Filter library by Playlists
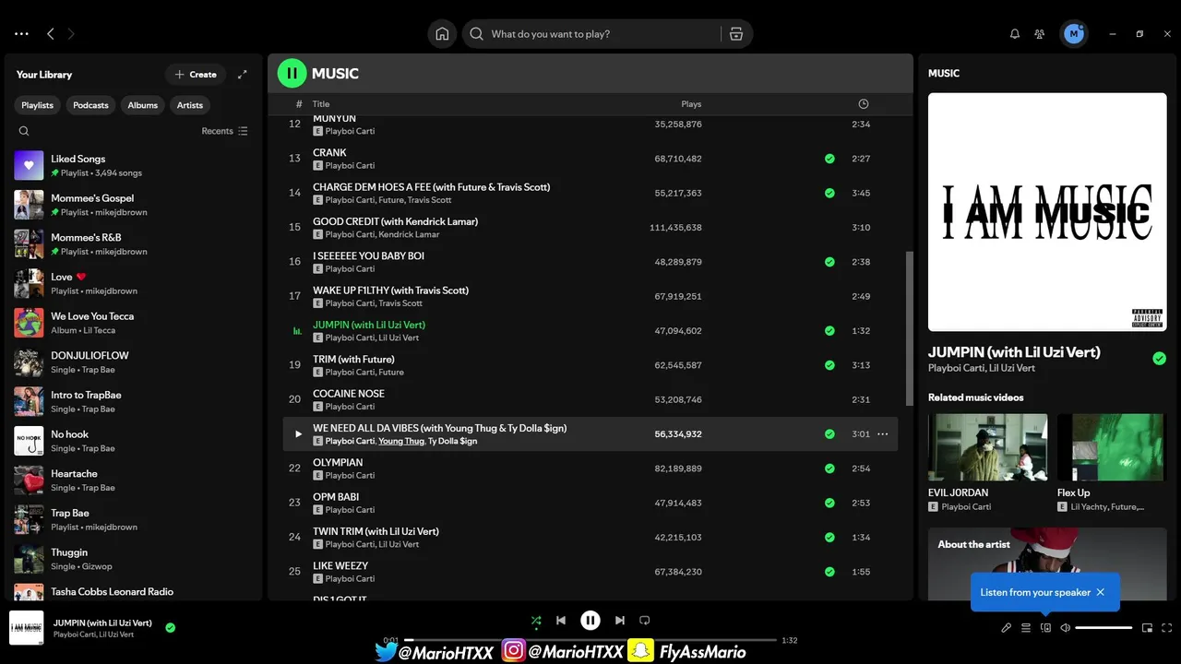 (37, 105)
